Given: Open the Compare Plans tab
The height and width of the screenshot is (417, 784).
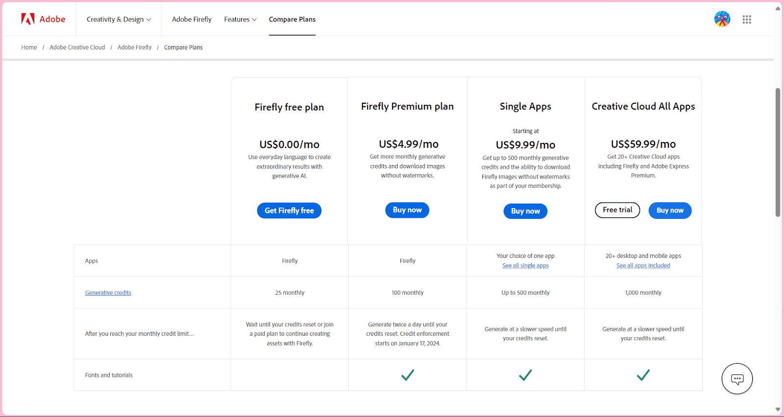Looking at the screenshot, I should point(292,20).
